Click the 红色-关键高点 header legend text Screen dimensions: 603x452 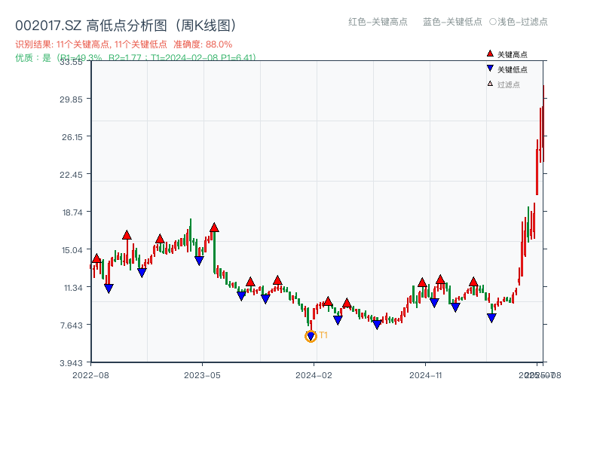tap(378, 22)
